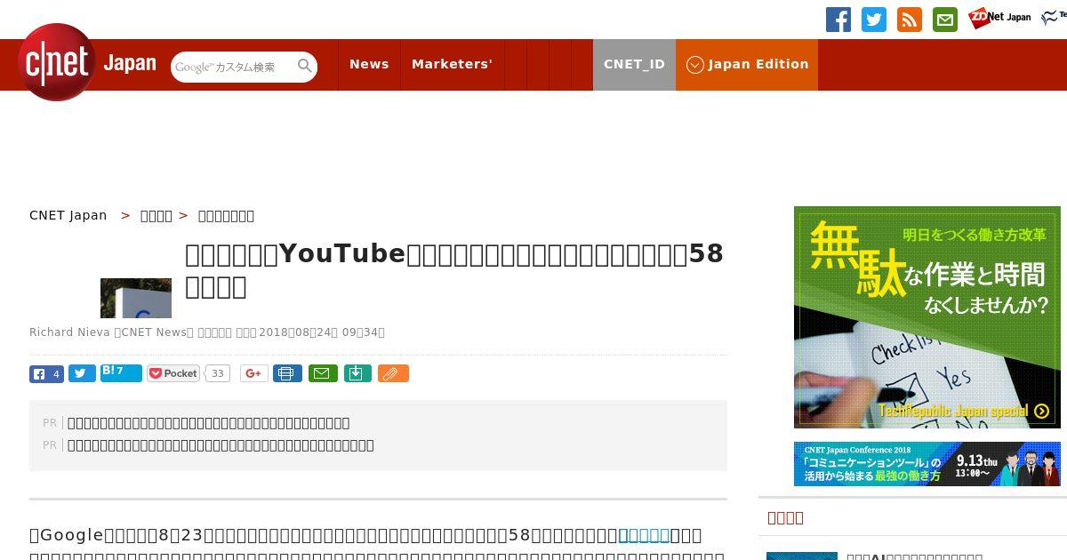Image resolution: width=1067 pixels, height=560 pixels.
Task: Open the RSS feed icon
Action: 910,20
